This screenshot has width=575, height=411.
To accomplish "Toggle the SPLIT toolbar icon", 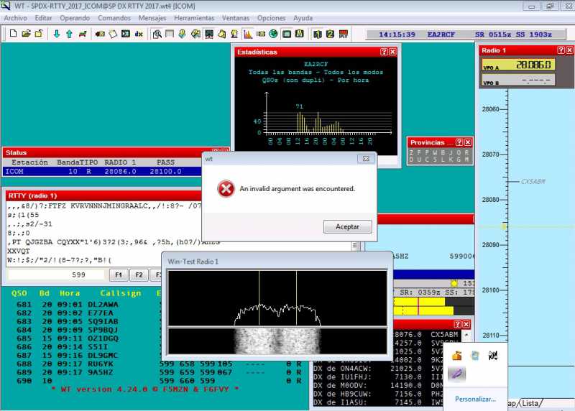I will pyautogui.click(x=344, y=34).
